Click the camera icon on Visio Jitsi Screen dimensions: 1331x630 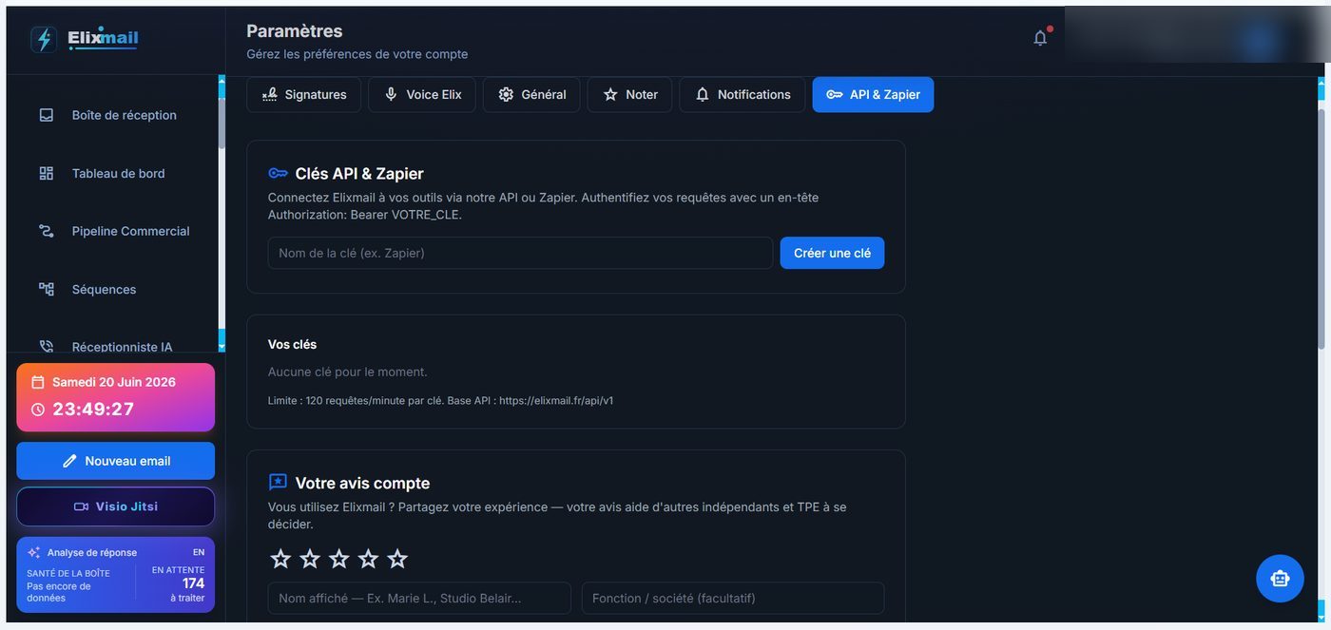81,506
